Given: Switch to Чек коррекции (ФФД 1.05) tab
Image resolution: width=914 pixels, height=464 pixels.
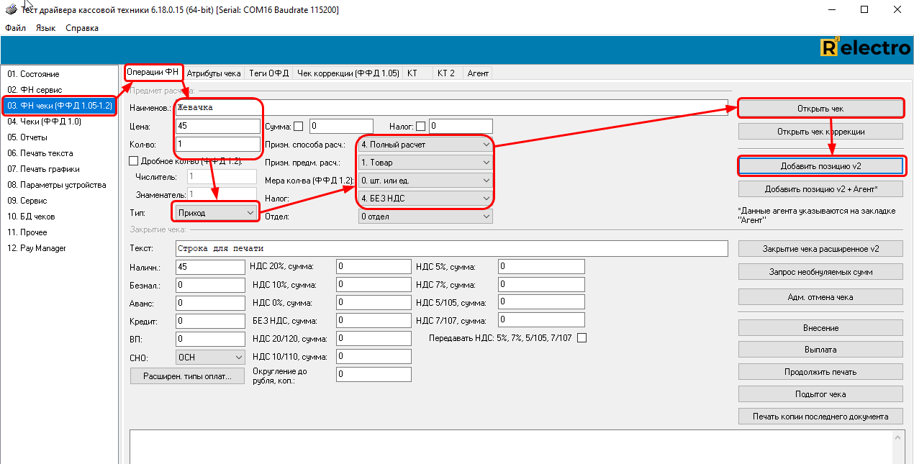Looking at the screenshot, I should point(348,73).
